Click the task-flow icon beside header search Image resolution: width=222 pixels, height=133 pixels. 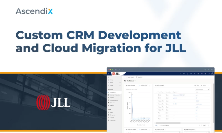tap(184, 74)
